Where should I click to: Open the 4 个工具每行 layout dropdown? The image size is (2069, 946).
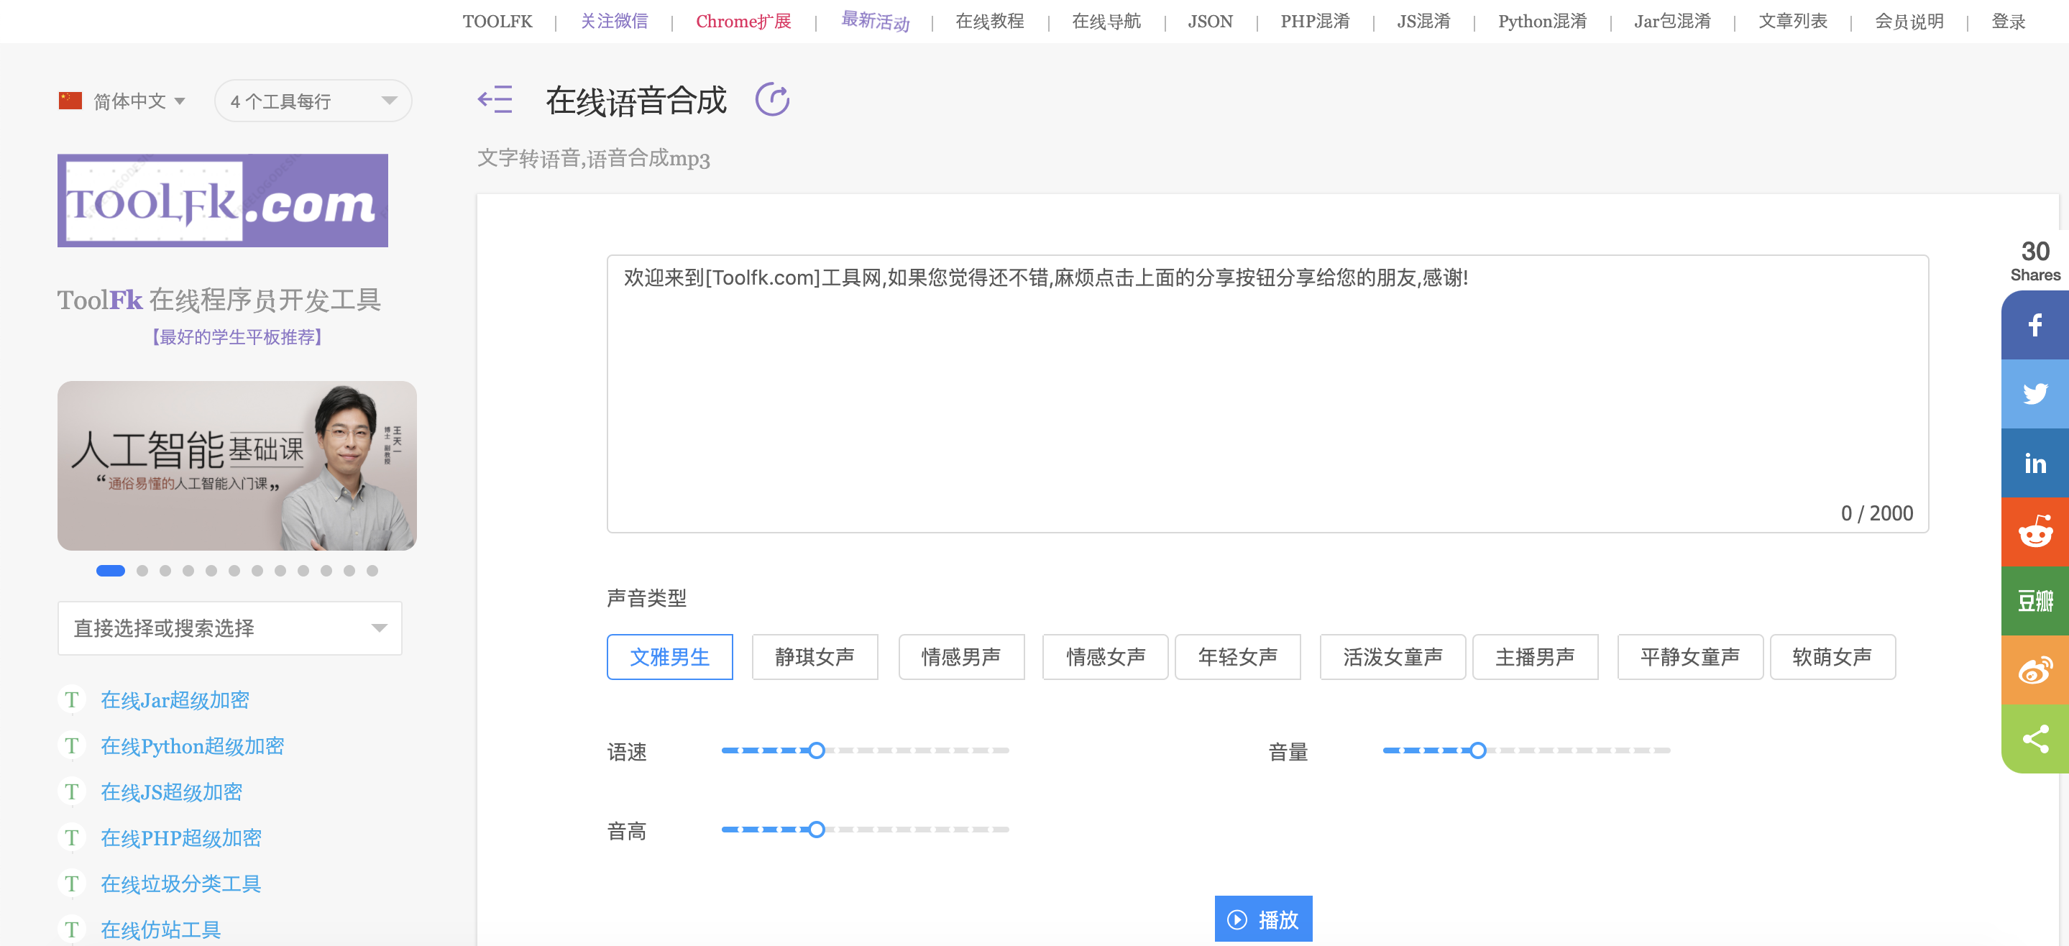[x=311, y=101]
